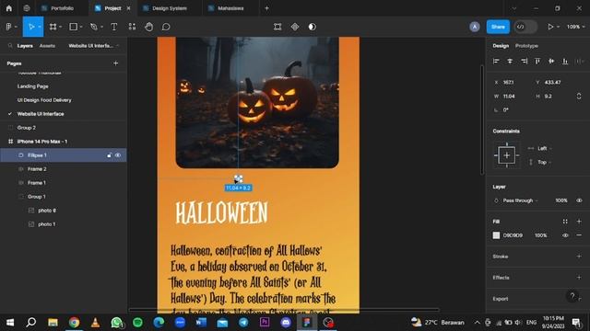Hide the Ellipse 1 layer
590x331 pixels.
[118, 155]
